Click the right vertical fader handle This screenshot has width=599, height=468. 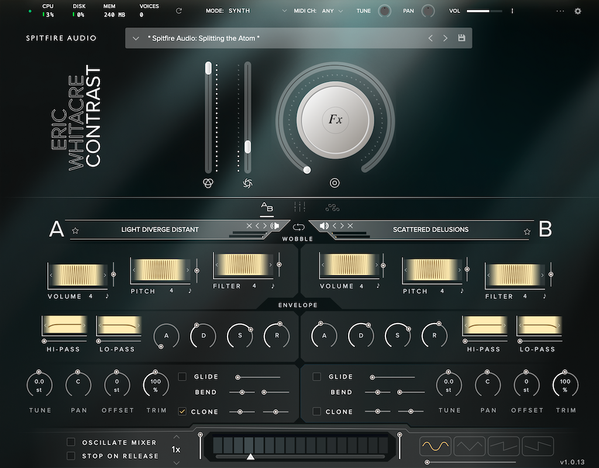(x=247, y=147)
